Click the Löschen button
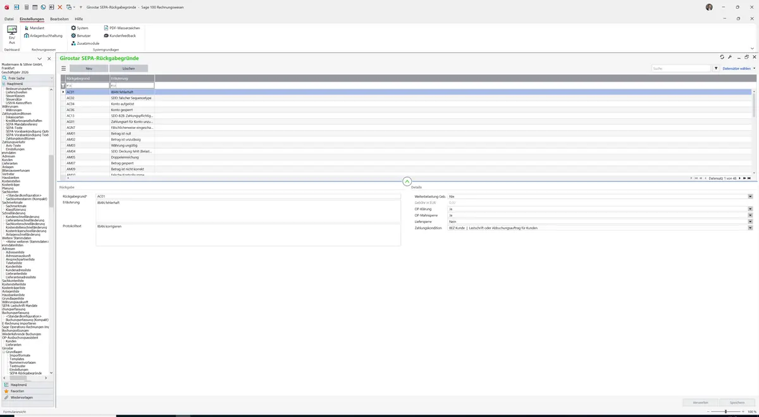This screenshot has width=759, height=417. 128,68
